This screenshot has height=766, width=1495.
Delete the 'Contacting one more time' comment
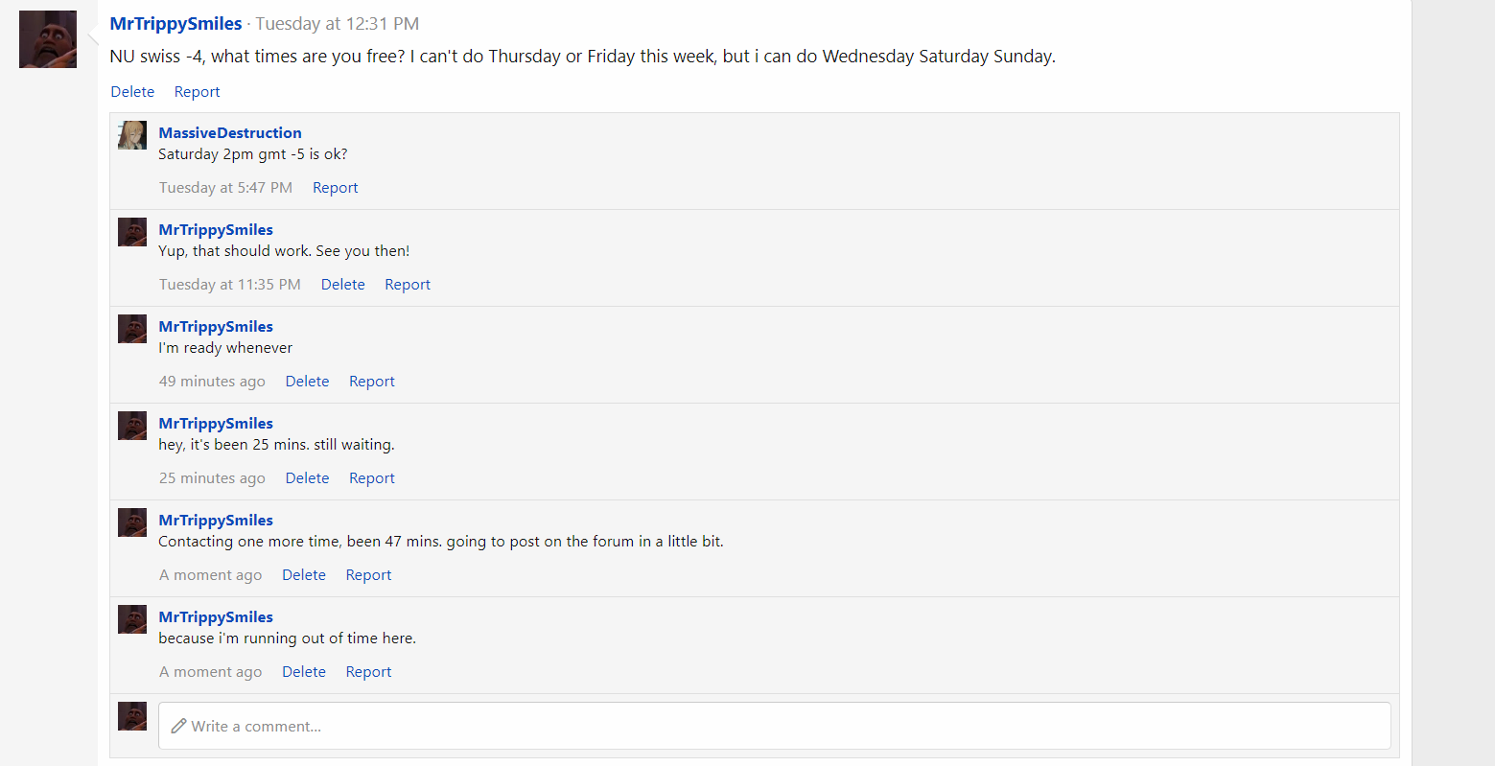pyautogui.click(x=303, y=575)
